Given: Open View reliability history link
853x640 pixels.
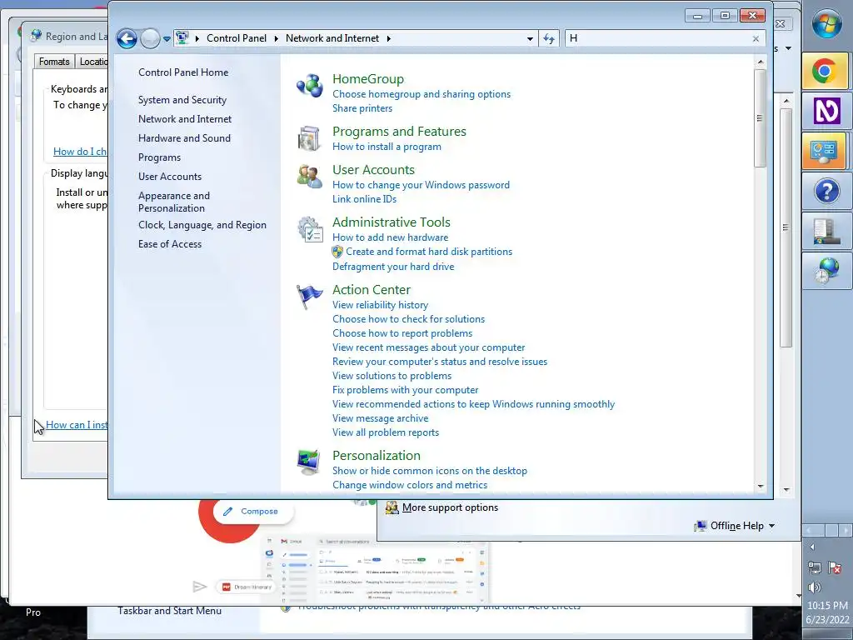Looking at the screenshot, I should tap(380, 305).
